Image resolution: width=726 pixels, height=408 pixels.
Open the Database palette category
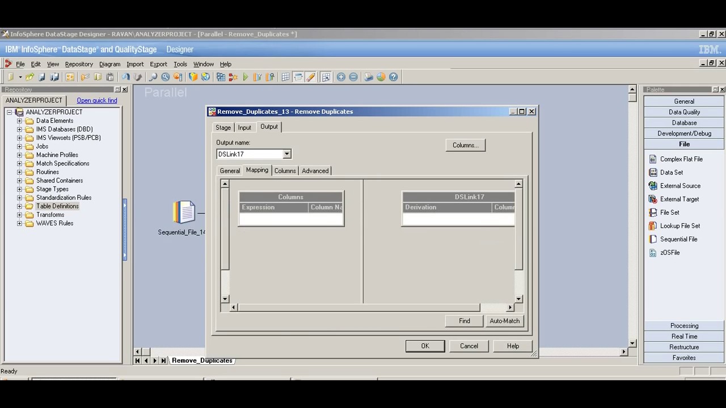[684, 123]
